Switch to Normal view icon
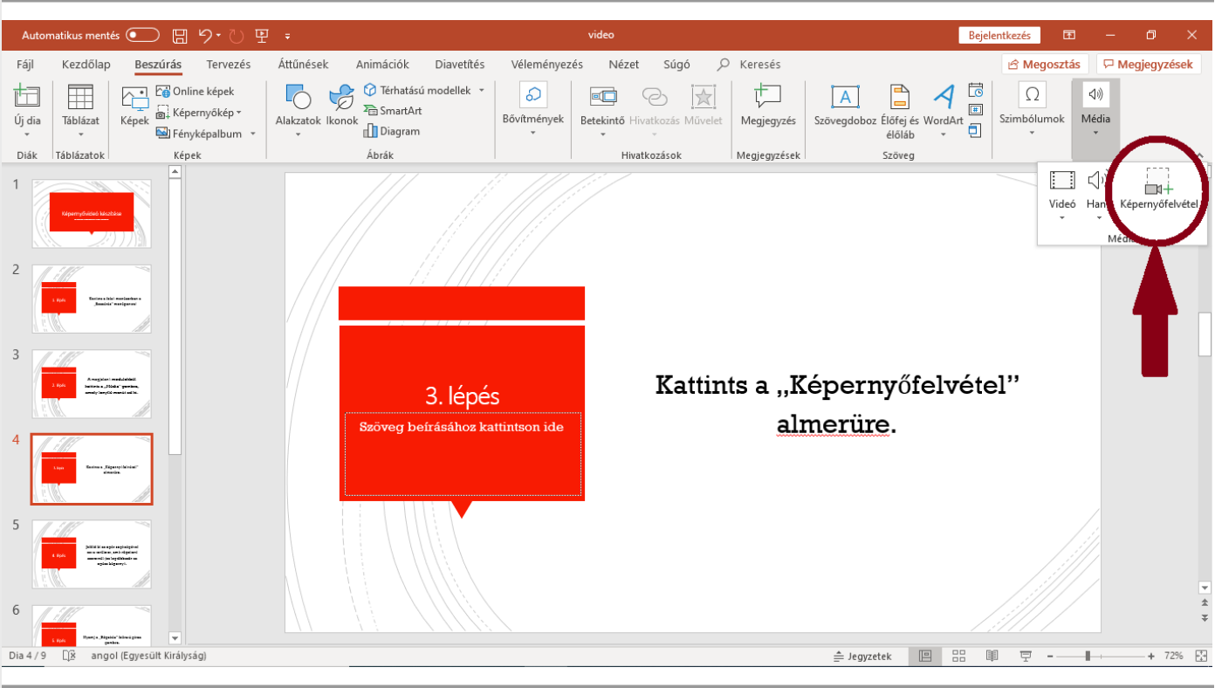Image resolution: width=1215 pixels, height=688 pixels. pyautogui.click(x=925, y=656)
